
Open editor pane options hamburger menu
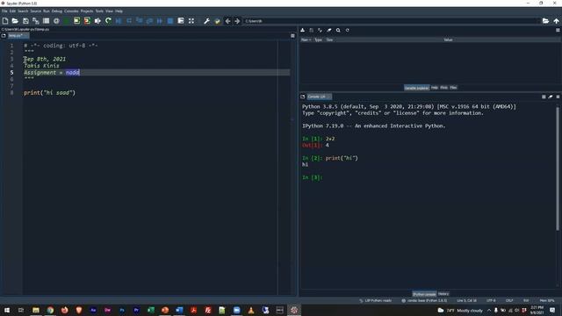tap(292, 36)
